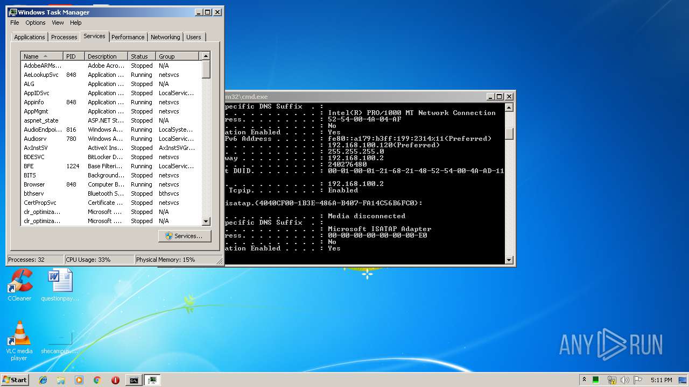Screen dimensions: 689x387
Task: Switch to the Users tab
Action: click(194, 37)
